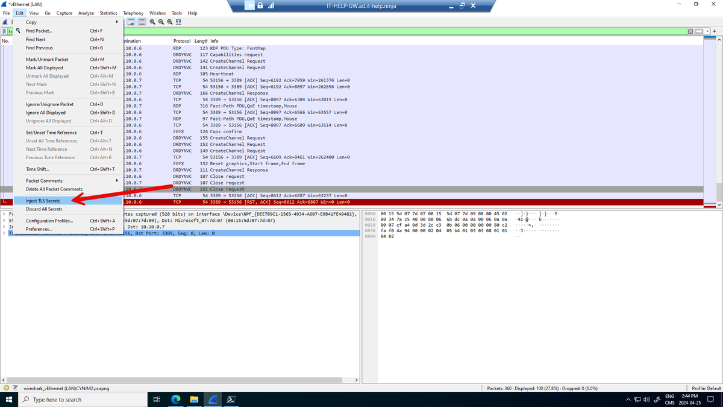Click the blue shark fin start capture icon
The width and height of the screenshot is (723, 407).
click(x=5, y=22)
